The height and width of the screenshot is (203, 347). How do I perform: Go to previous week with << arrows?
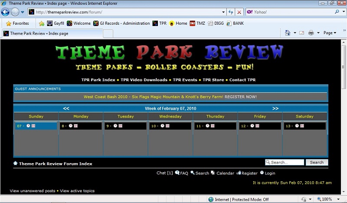(66, 108)
